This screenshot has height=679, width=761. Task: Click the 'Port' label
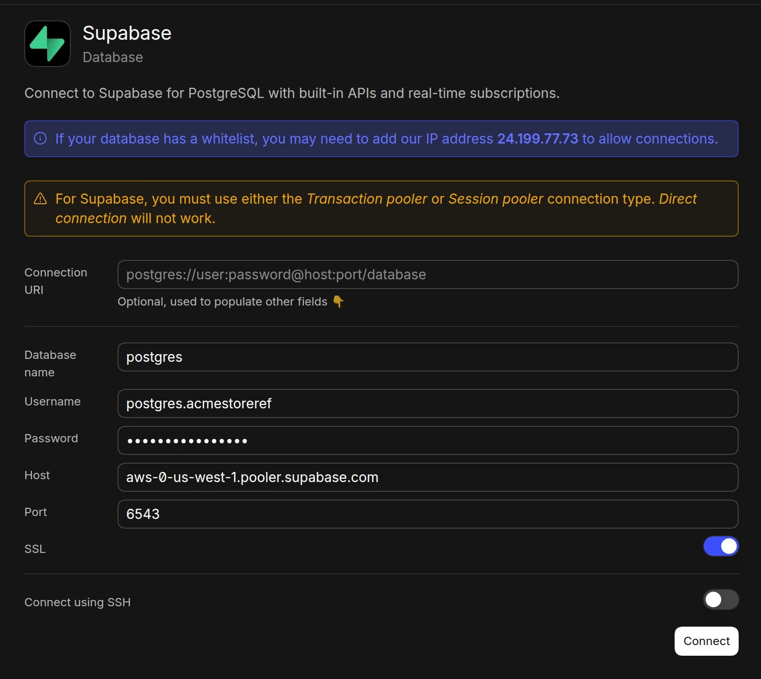35,512
